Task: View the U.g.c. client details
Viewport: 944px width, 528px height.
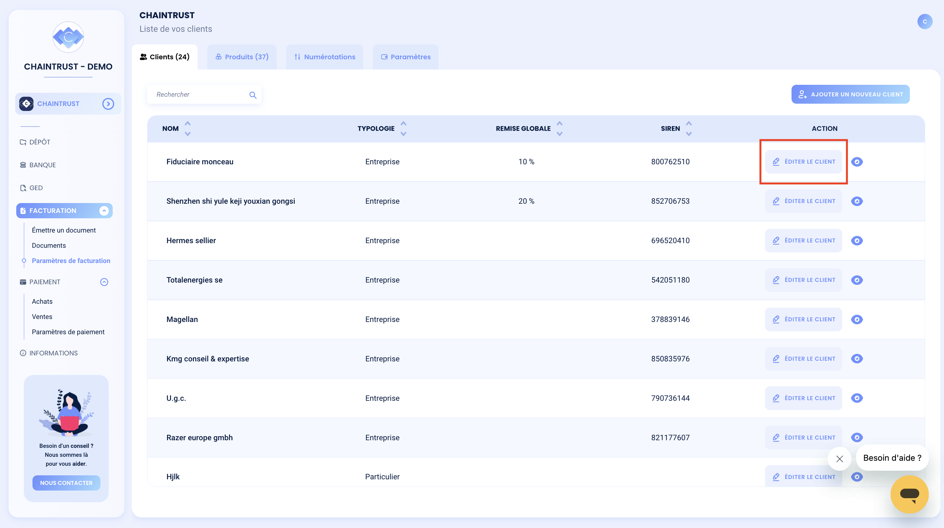Action: pyautogui.click(x=857, y=398)
